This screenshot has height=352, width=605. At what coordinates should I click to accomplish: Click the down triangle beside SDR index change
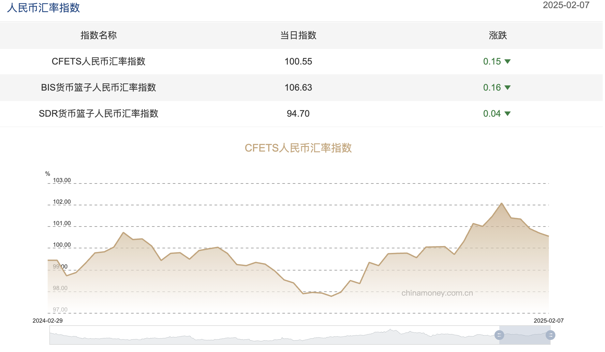pyautogui.click(x=508, y=114)
